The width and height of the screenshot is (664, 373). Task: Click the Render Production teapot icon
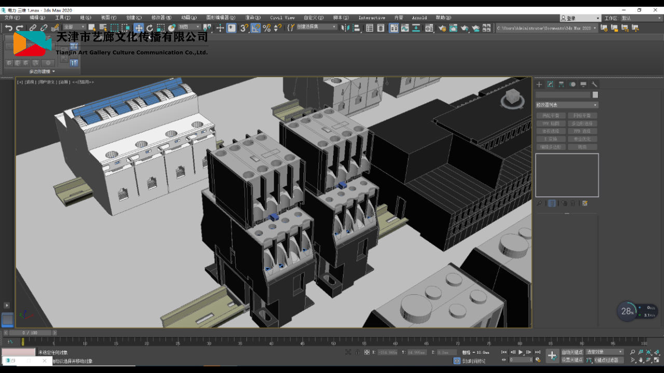[x=465, y=28]
